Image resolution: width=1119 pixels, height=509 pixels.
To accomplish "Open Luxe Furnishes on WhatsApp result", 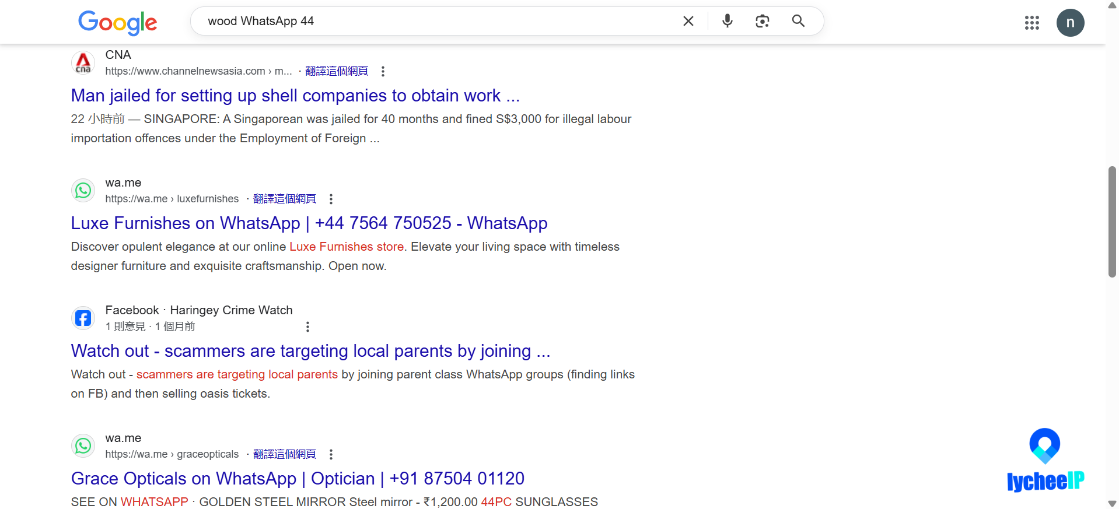I will pos(309,223).
